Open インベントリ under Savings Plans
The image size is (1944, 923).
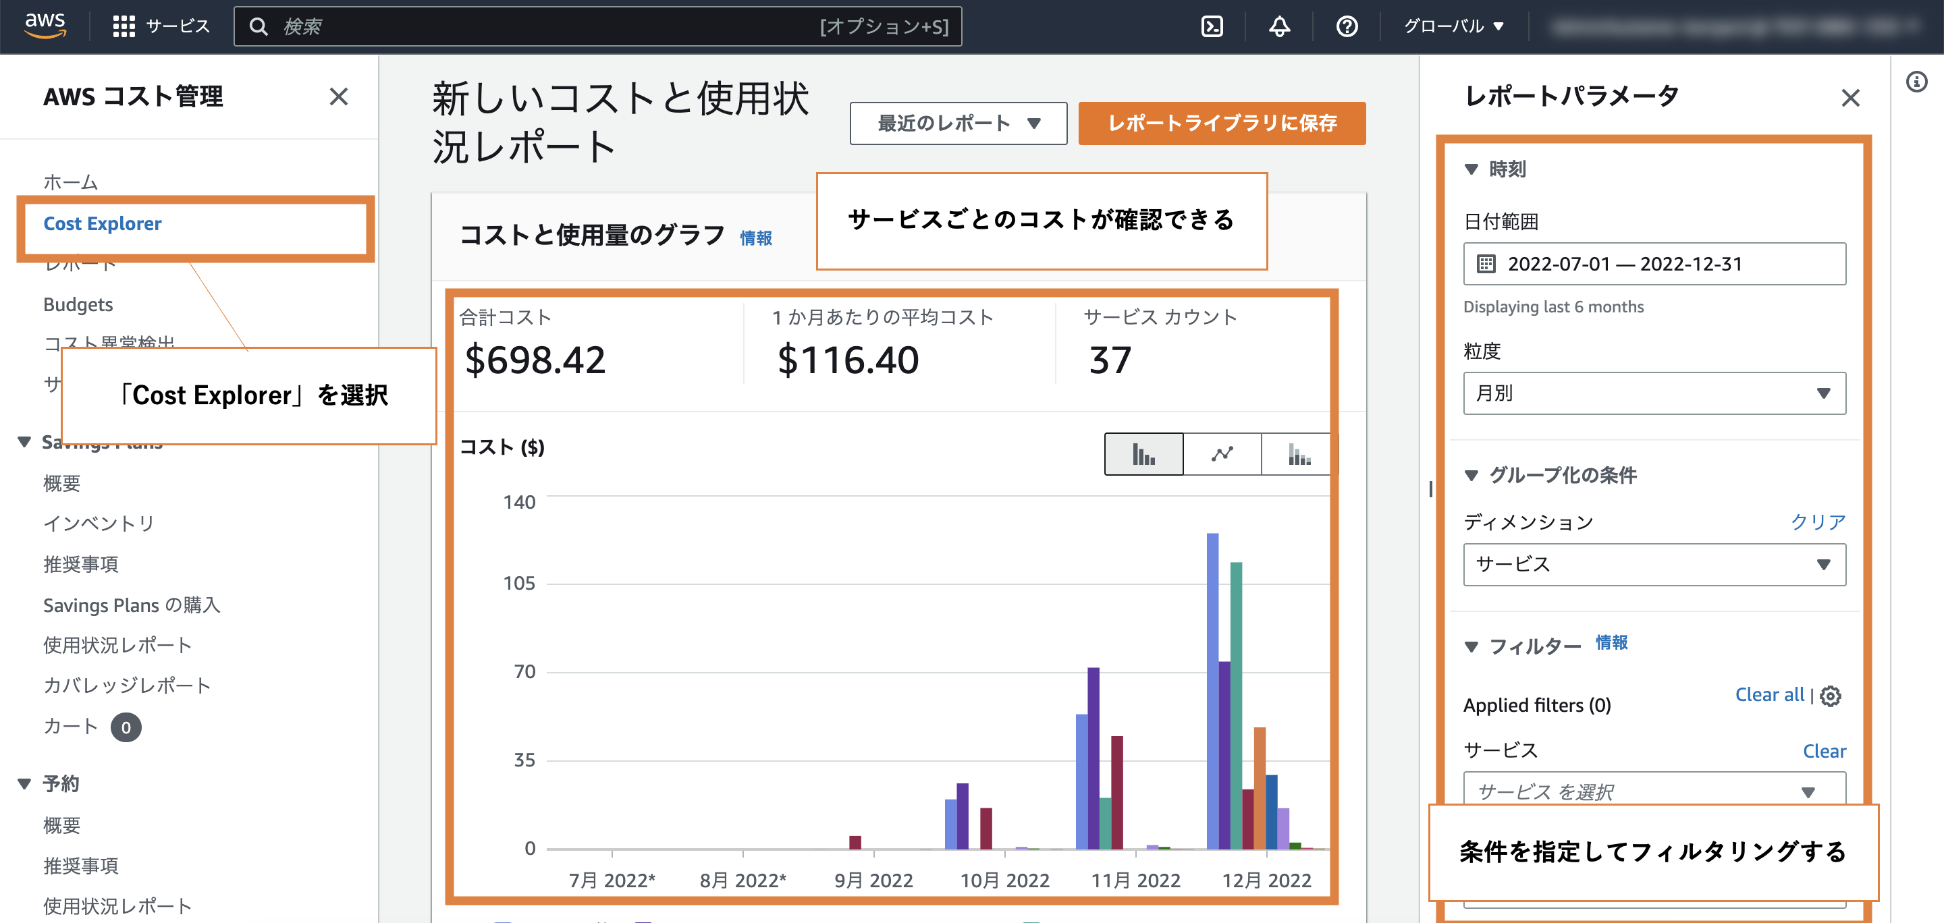[99, 523]
